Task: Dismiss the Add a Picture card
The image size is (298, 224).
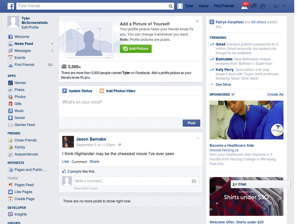Action: tap(197, 21)
